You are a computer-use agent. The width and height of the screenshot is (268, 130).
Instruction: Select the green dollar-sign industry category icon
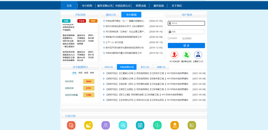(157, 125)
